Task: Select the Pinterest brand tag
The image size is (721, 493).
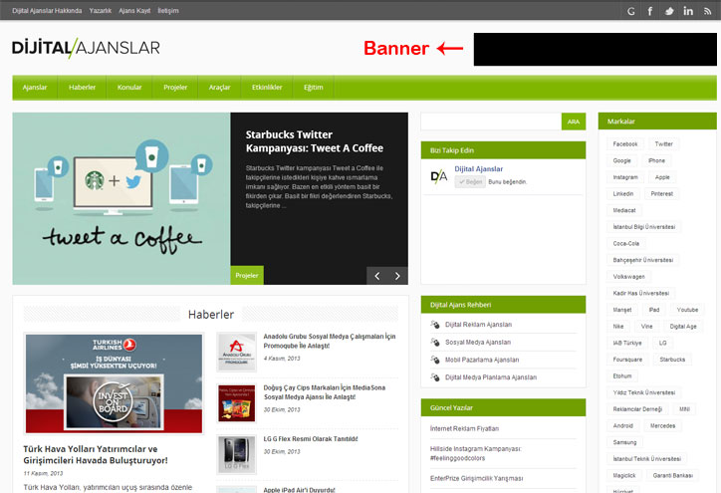Action: click(661, 193)
